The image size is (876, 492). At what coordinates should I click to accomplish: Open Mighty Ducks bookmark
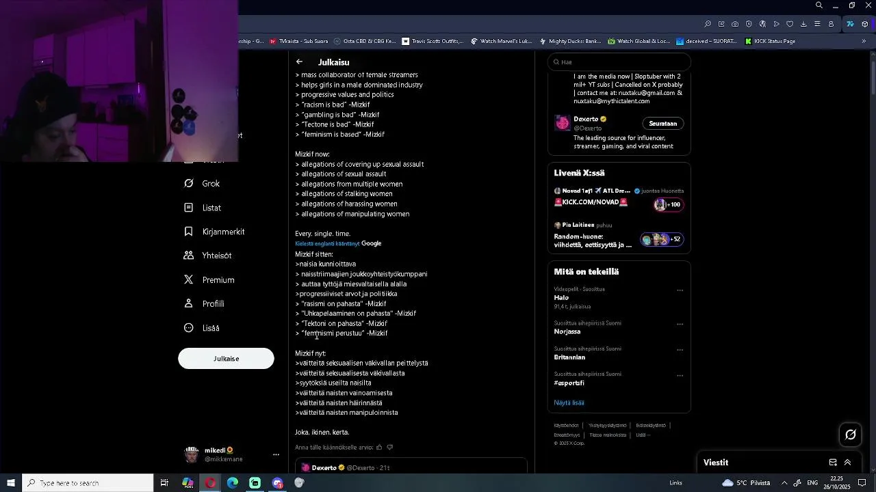point(570,41)
